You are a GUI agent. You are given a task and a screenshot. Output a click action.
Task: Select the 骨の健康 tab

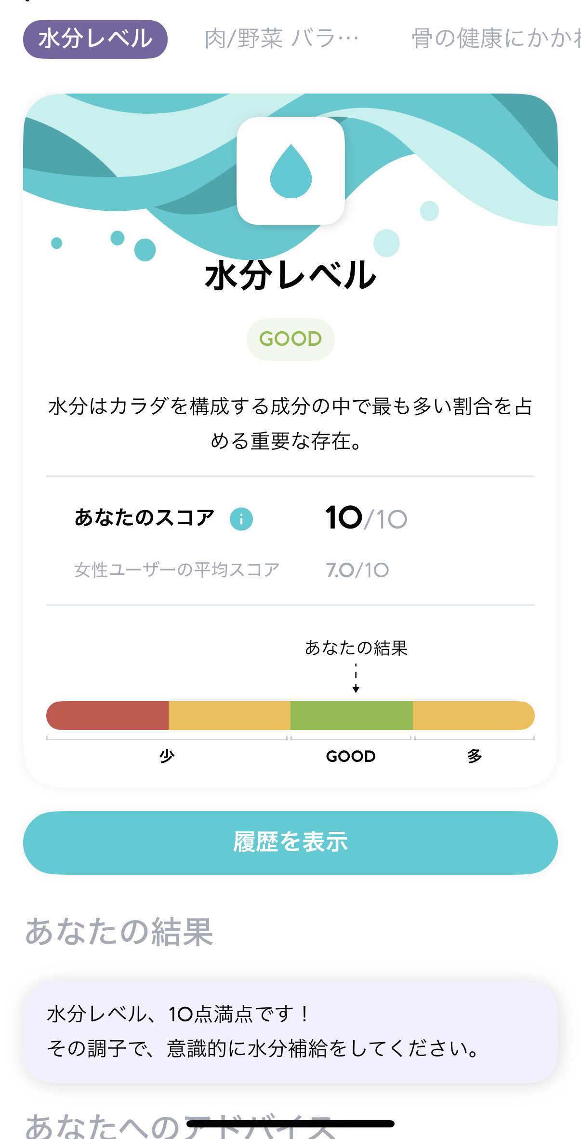point(495,39)
